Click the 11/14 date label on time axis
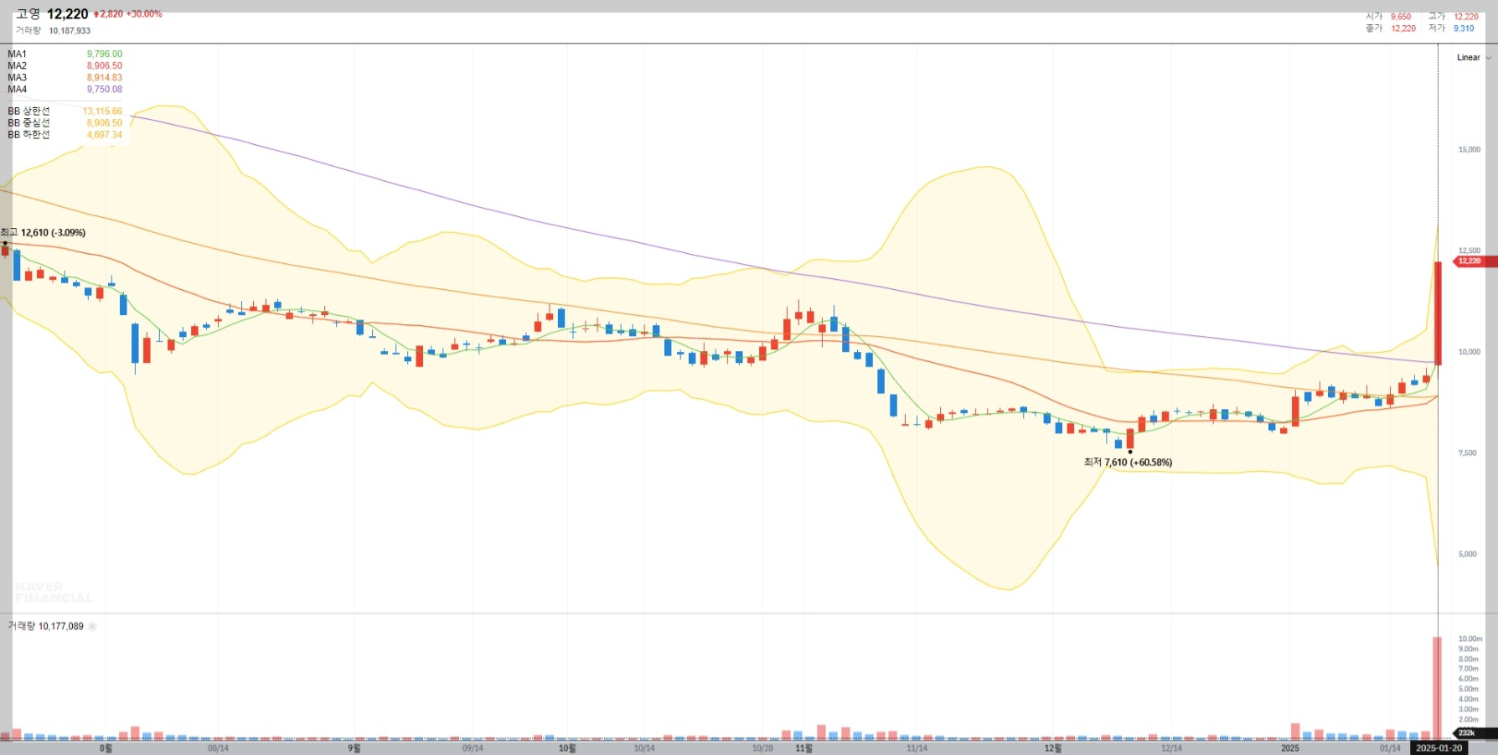1498x755 pixels. [x=917, y=748]
